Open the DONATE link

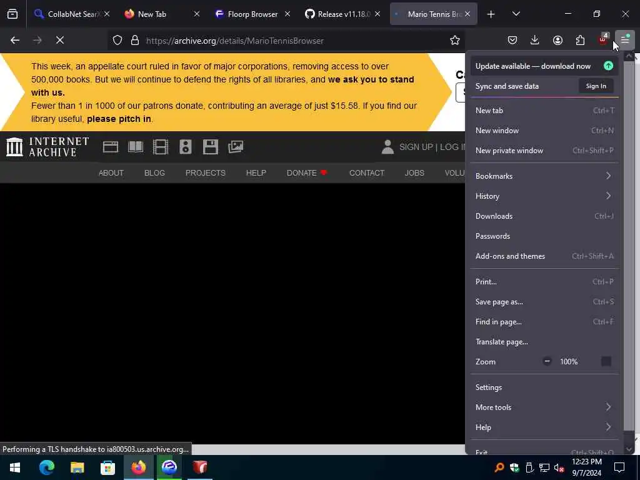point(307,173)
